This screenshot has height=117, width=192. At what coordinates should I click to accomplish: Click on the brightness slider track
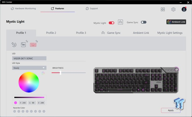click(68, 73)
